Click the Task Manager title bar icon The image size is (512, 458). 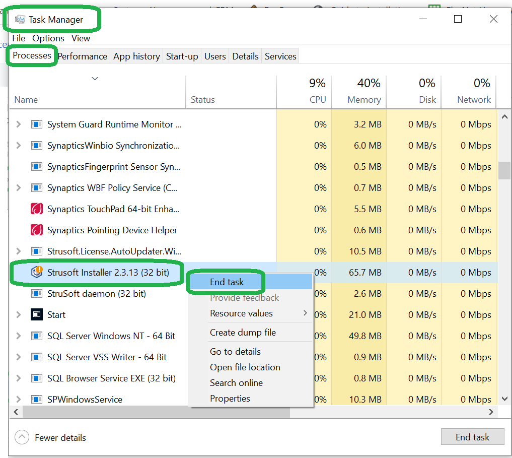[x=20, y=20]
